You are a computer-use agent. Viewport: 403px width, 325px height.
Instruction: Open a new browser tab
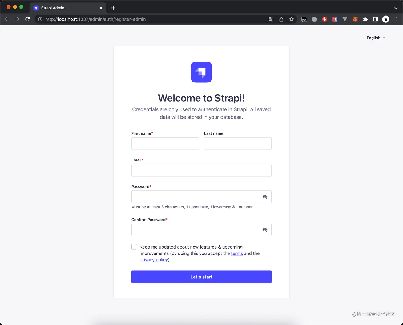click(x=113, y=8)
